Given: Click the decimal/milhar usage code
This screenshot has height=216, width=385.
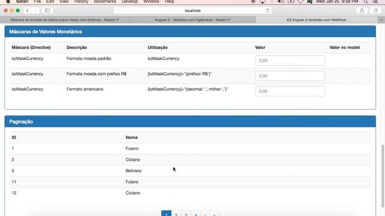Looking at the screenshot, I should [x=188, y=89].
